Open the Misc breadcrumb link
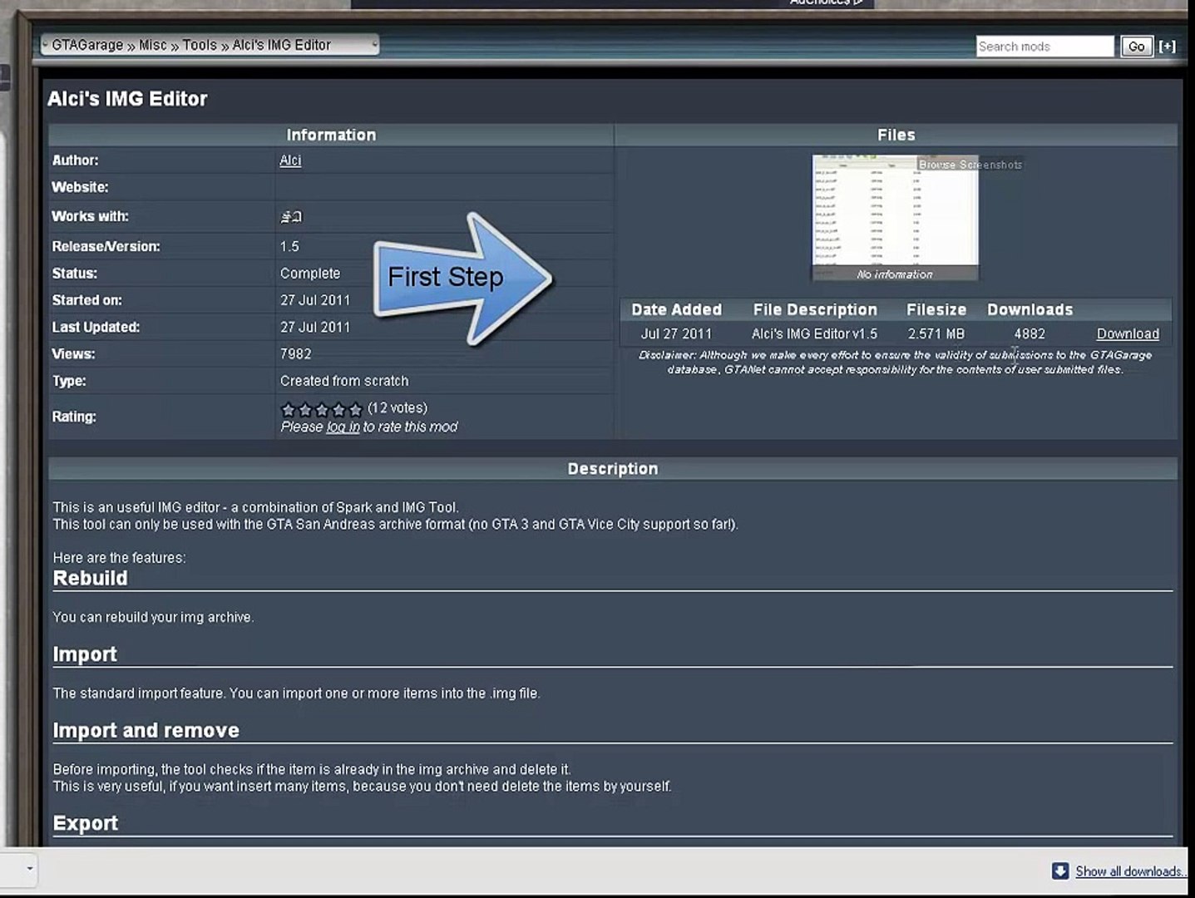This screenshot has width=1195, height=898. (x=153, y=45)
